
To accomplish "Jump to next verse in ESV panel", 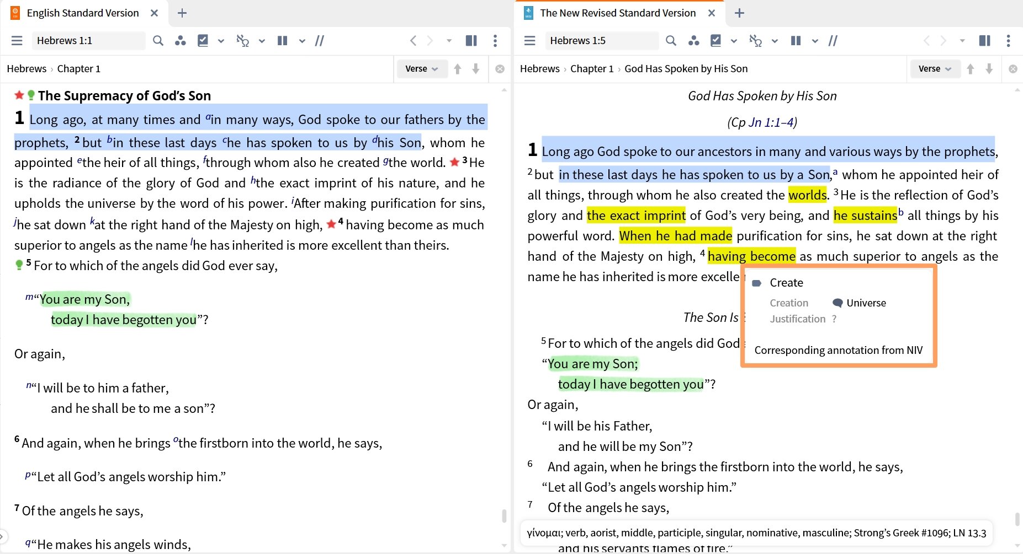I will coord(476,69).
